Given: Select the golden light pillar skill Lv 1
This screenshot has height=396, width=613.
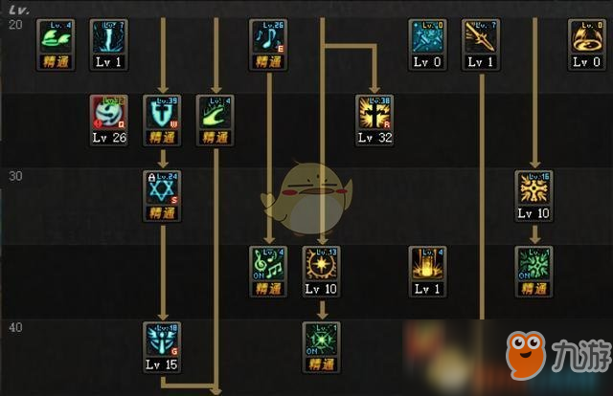Looking at the screenshot, I should (x=428, y=273).
